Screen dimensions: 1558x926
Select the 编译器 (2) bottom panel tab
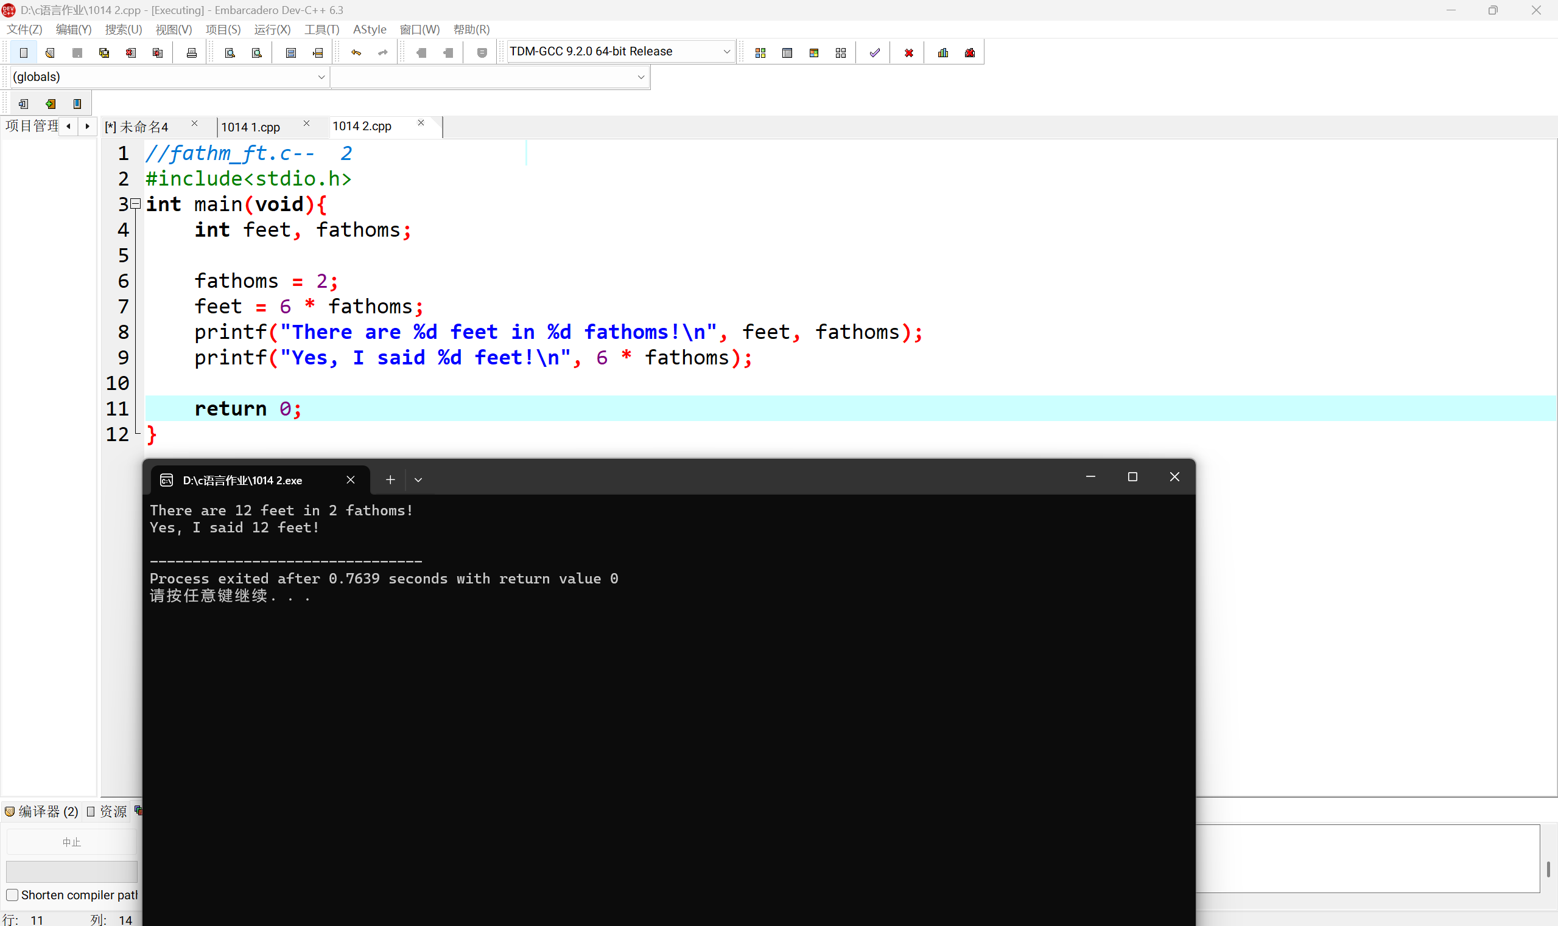tap(42, 811)
